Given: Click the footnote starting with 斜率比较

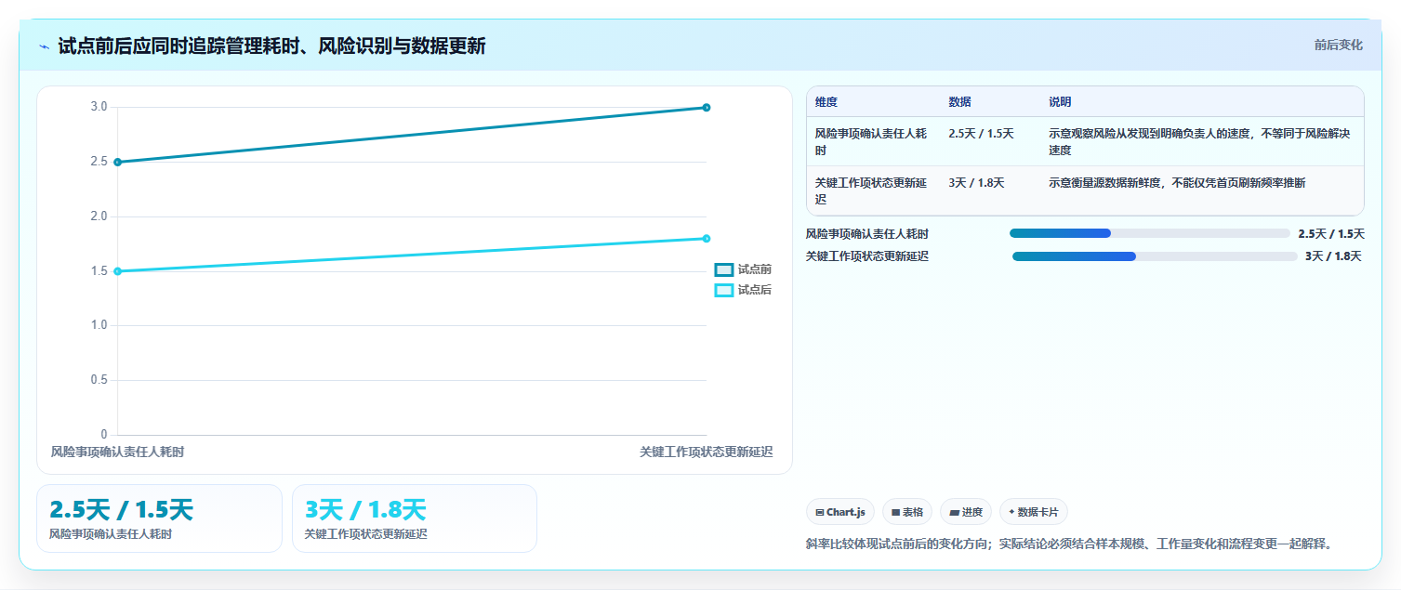Looking at the screenshot, I should tap(1070, 544).
